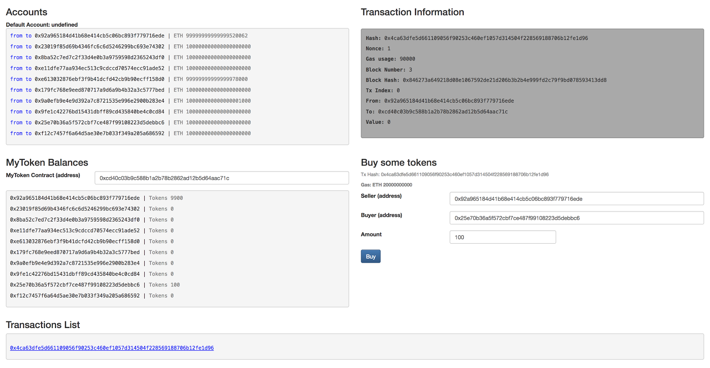Viewport: 710px width, 368px height.
Task: Click 'to' link for account 0x8ba52c7ed7c2
Action: (28, 57)
